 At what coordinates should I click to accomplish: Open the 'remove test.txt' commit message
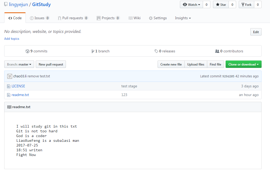[x=39, y=76]
